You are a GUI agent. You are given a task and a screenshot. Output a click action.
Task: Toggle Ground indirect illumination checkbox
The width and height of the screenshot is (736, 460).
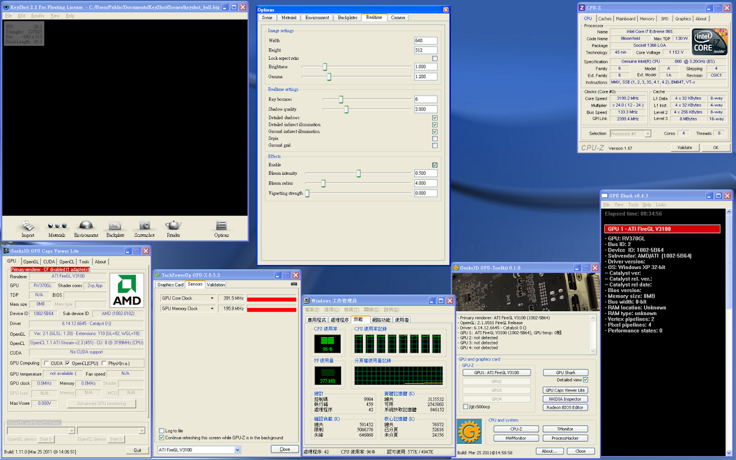435,132
